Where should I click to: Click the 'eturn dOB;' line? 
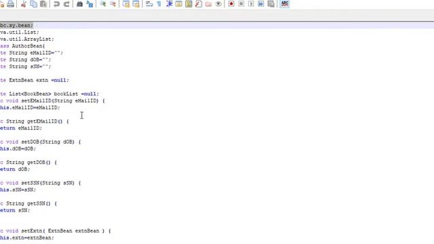coord(15,169)
